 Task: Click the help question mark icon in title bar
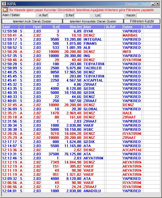4,4
